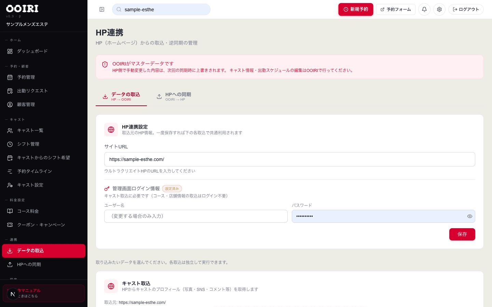
Task: Open notifications bell icon
Action: [424, 10]
